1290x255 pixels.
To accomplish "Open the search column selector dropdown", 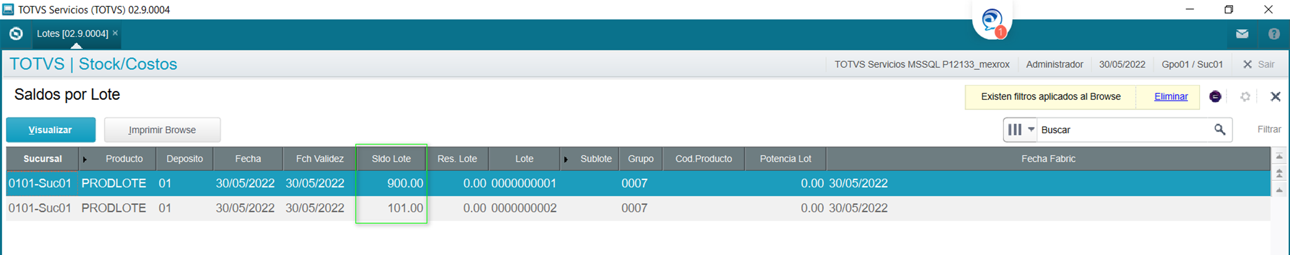I will coord(1020,130).
